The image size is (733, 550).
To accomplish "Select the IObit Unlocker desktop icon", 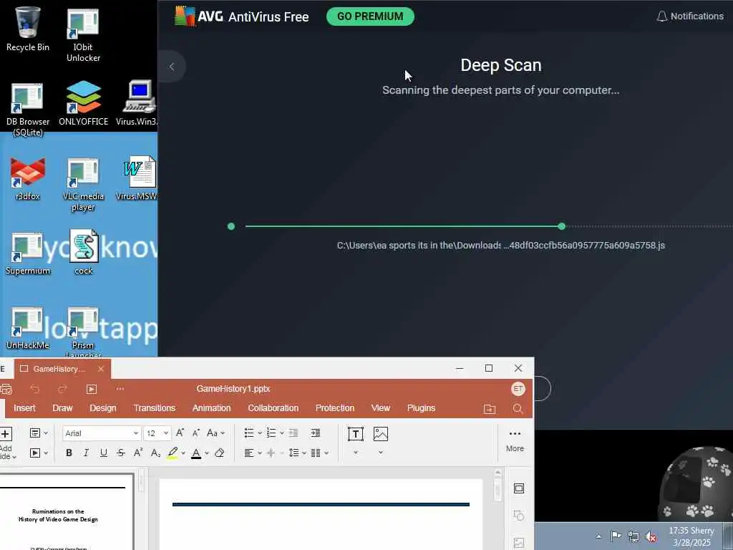I will tap(83, 35).
